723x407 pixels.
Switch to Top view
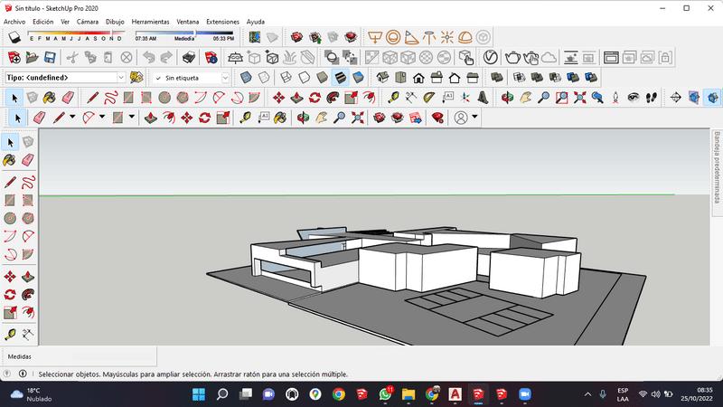[x=400, y=78]
